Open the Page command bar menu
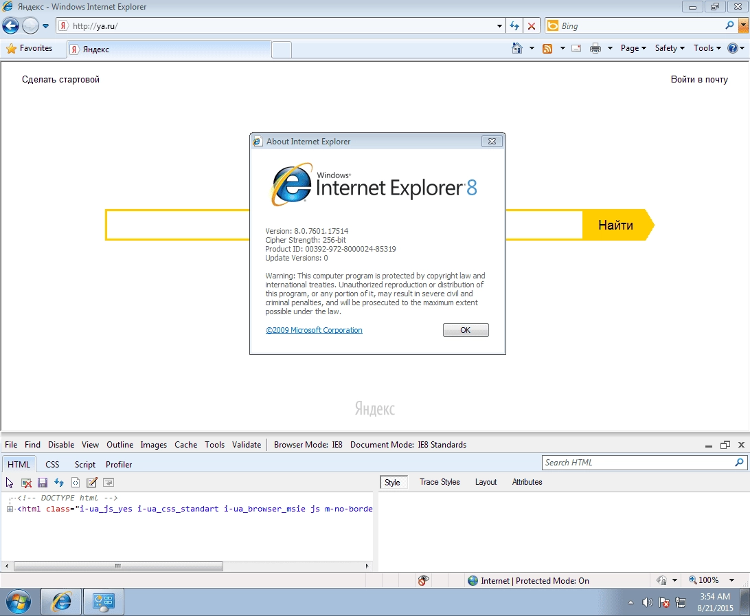The image size is (750, 616). click(633, 48)
